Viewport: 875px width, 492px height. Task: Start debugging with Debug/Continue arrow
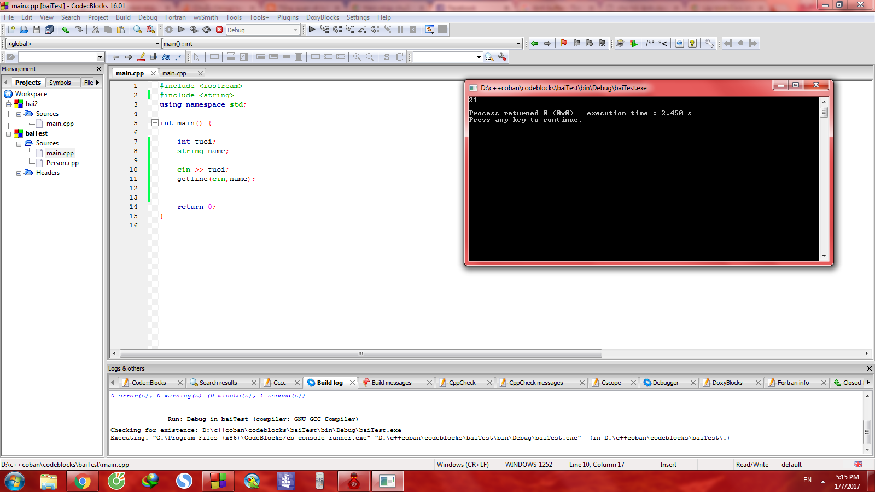[312, 30]
